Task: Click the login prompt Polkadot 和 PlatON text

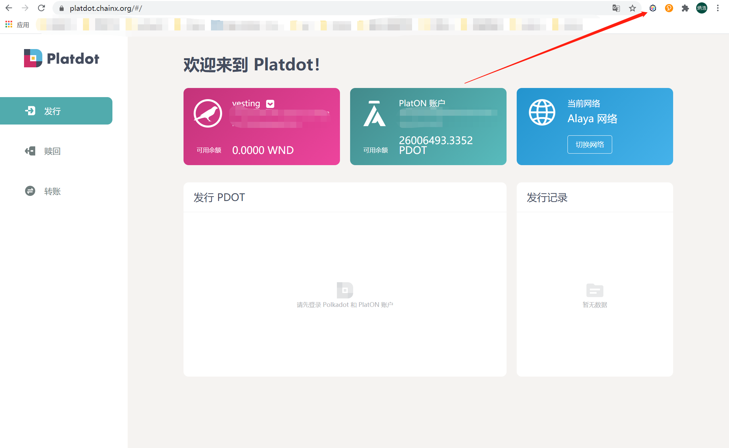Action: (x=345, y=305)
